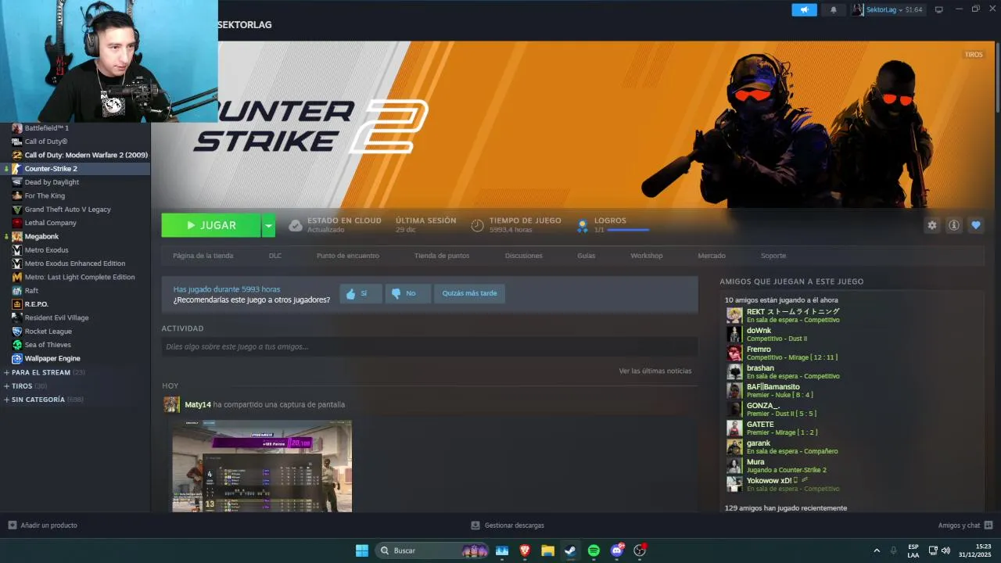
Task: Click the announcements megaphone icon
Action: [x=804, y=9]
